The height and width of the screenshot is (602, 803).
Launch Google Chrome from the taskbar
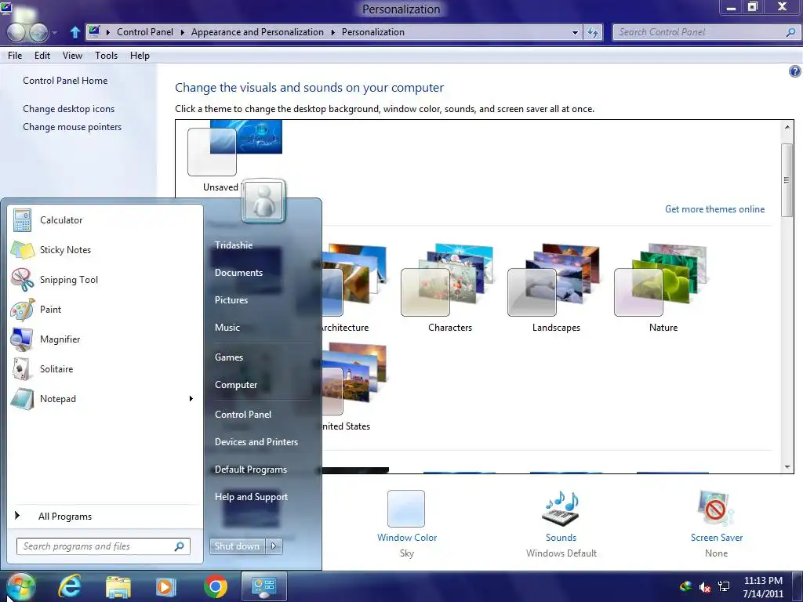tap(216, 586)
